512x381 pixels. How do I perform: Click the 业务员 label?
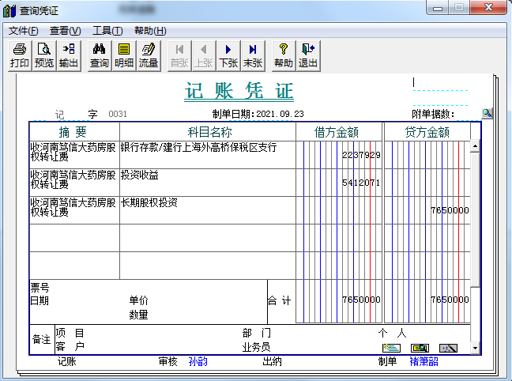click(x=256, y=347)
